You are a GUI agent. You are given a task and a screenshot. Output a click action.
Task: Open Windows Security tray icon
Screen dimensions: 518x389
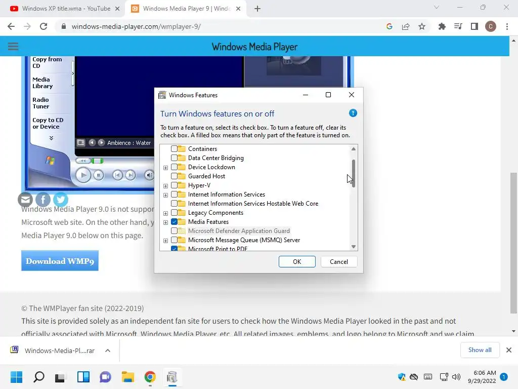(402, 377)
